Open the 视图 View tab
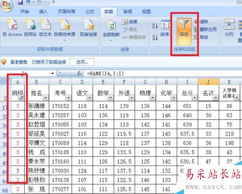The image size is (242, 194). click(x=146, y=12)
